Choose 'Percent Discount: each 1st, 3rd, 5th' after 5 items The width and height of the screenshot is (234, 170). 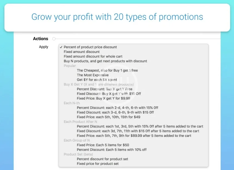coord(140,127)
